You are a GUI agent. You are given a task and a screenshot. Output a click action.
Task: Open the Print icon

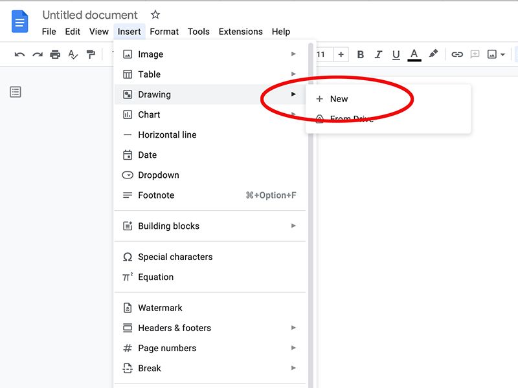(56, 54)
